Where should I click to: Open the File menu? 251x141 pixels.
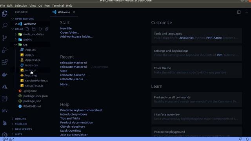tap(3, 5)
